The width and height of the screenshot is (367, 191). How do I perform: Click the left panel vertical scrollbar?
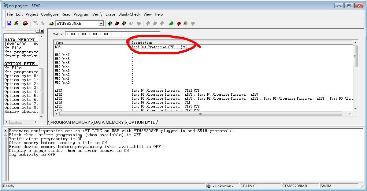(x=42, y=91)
